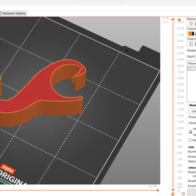Click the right arrow of the horizontal slider

(x=158, y=190)
